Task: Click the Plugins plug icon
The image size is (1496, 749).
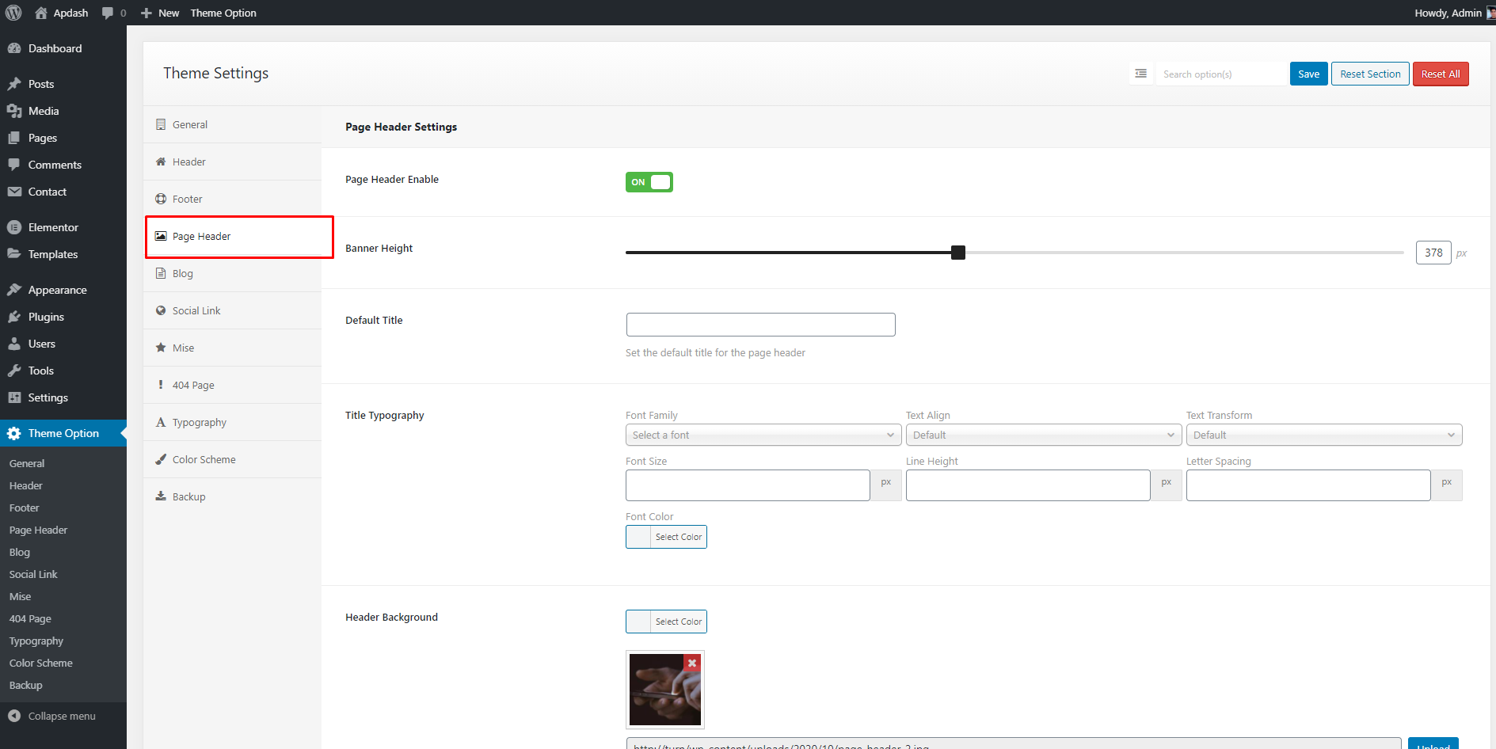Action: (14, 317)
